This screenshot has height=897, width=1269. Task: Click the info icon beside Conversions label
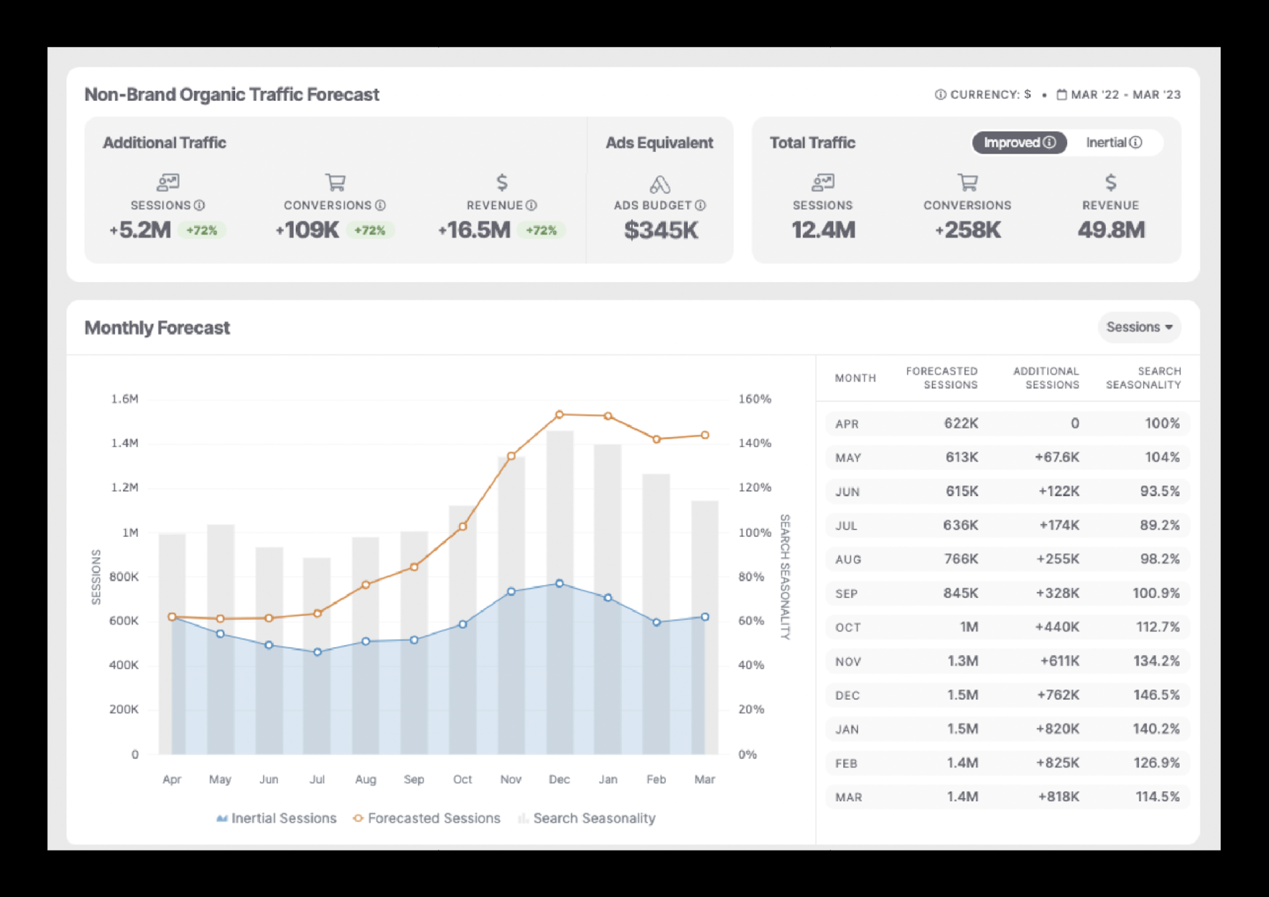click(x=380, y=205)
